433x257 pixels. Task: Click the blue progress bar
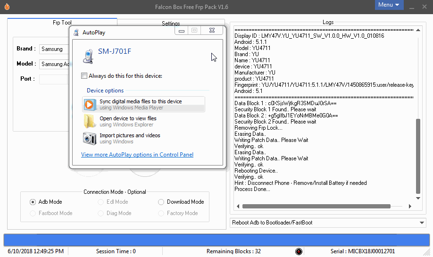(x=216, y=240)
